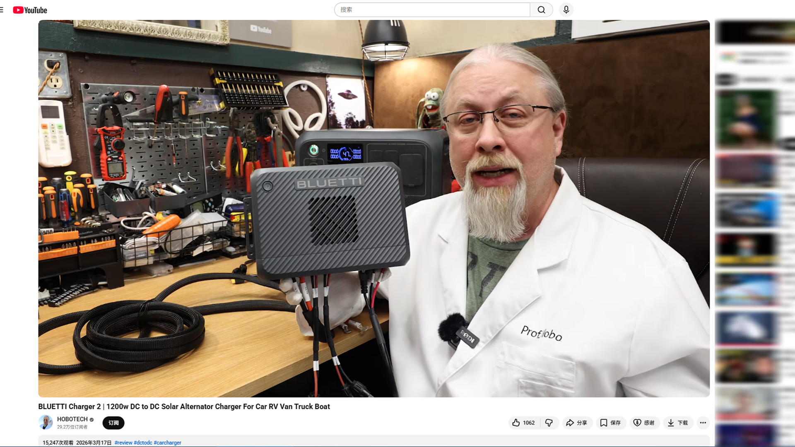795x447 pixels.
Task: Click the #review hashtag
Action: (123, 442)
